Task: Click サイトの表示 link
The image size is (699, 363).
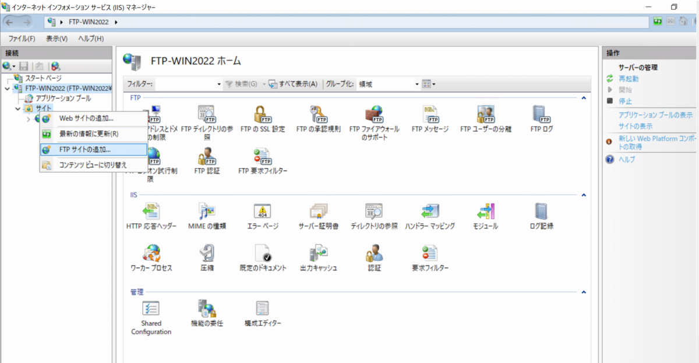Action: pos(636,126)
